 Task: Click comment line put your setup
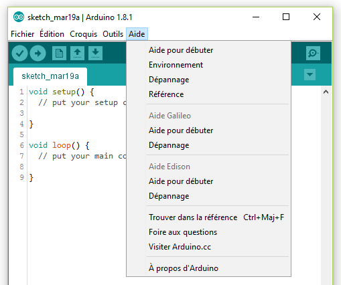tap(82, 102)
